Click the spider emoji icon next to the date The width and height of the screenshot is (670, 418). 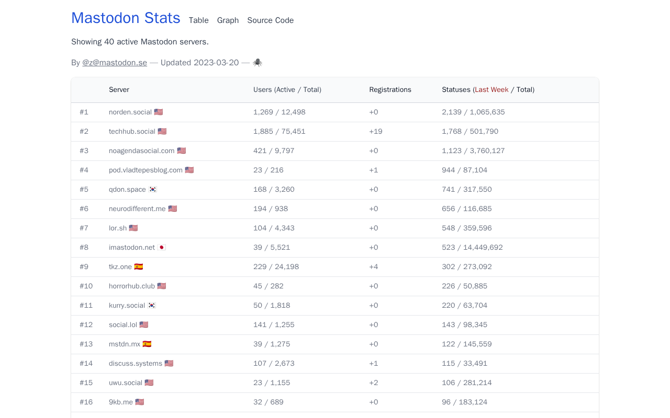click(x=258, y=63)
